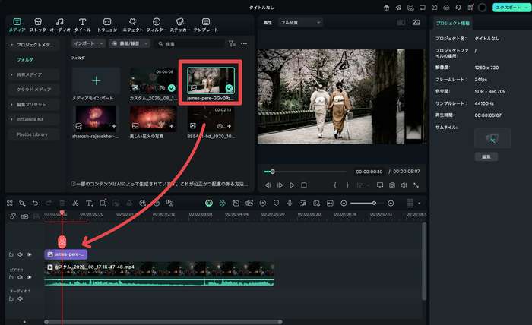Play the preview video
Image resolution: width=532 pixels, height=325 pixels.
292,185
